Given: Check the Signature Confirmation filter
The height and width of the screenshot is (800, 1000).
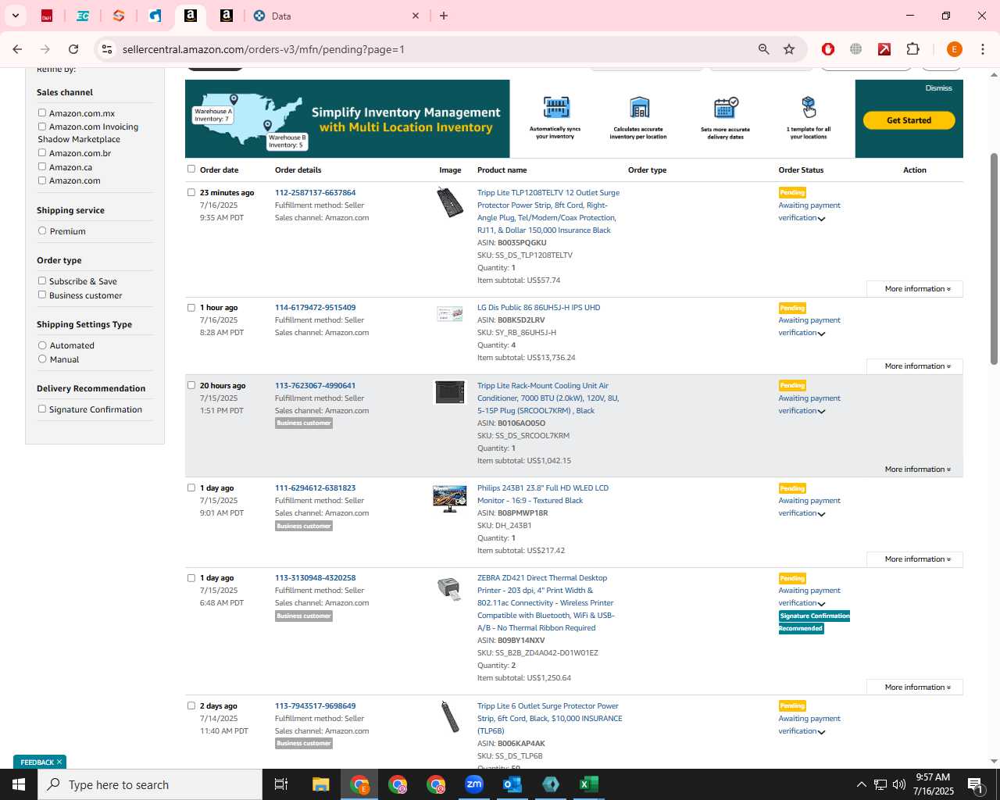Looking at the screenshot, I should 42,409.
